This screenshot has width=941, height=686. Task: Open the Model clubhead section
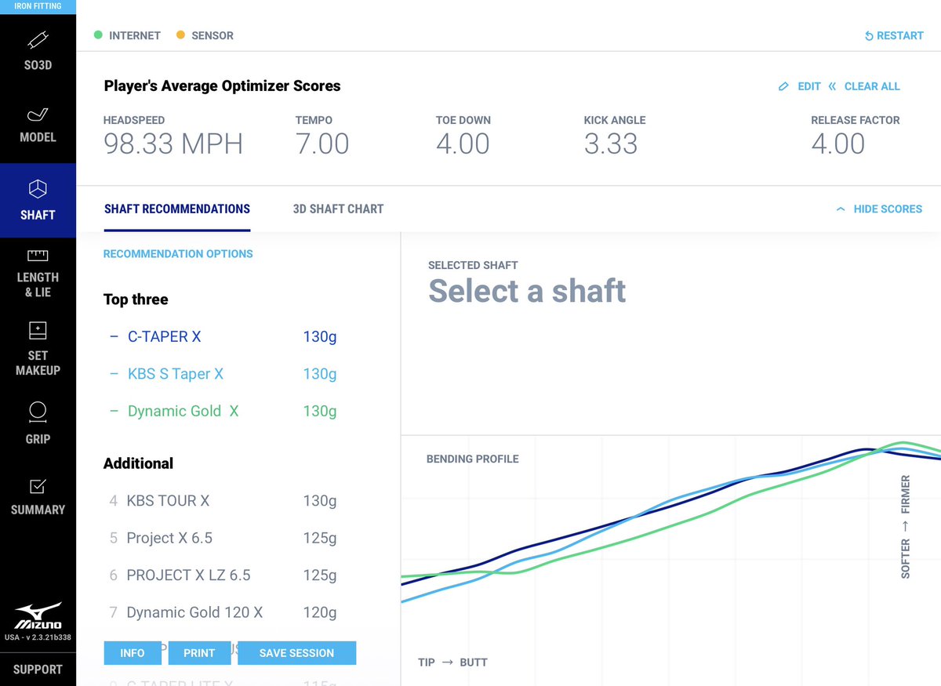click(x=38, y=125)
